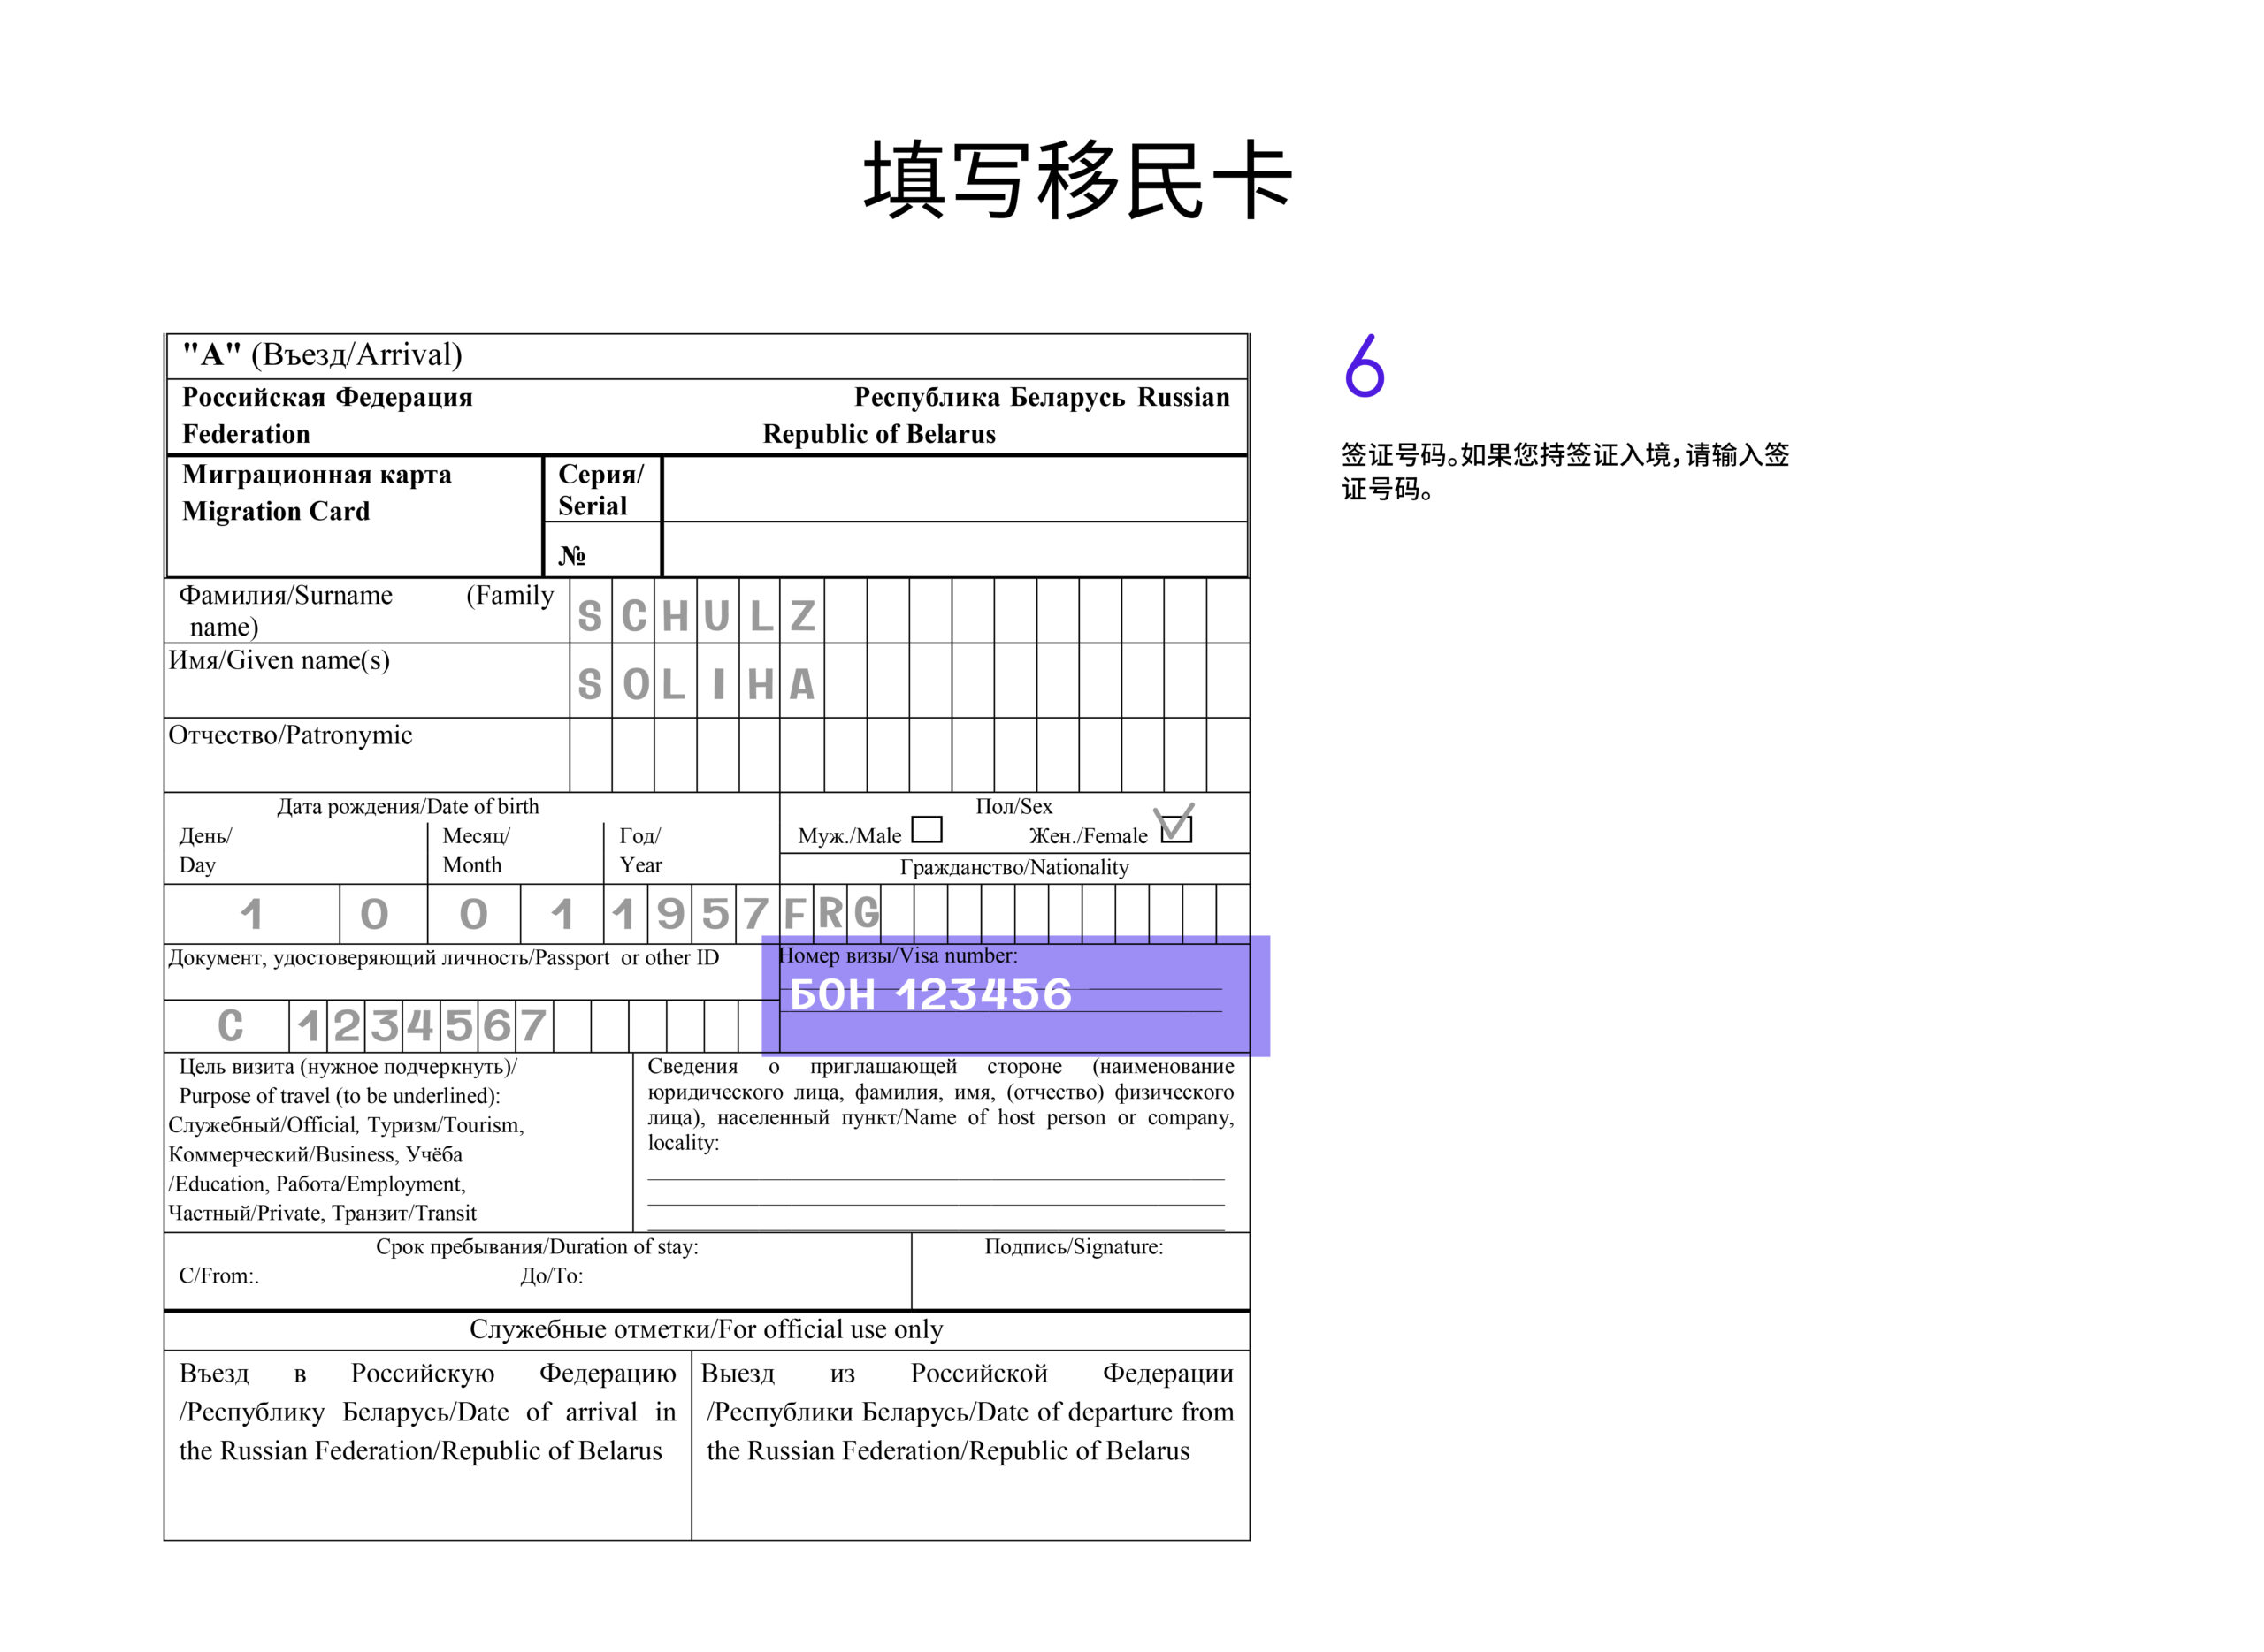The width and height of the screenshot is (2264, 1652).
Task: Toggle the Female sex checkbox
Action: (x=1175, y=829)
